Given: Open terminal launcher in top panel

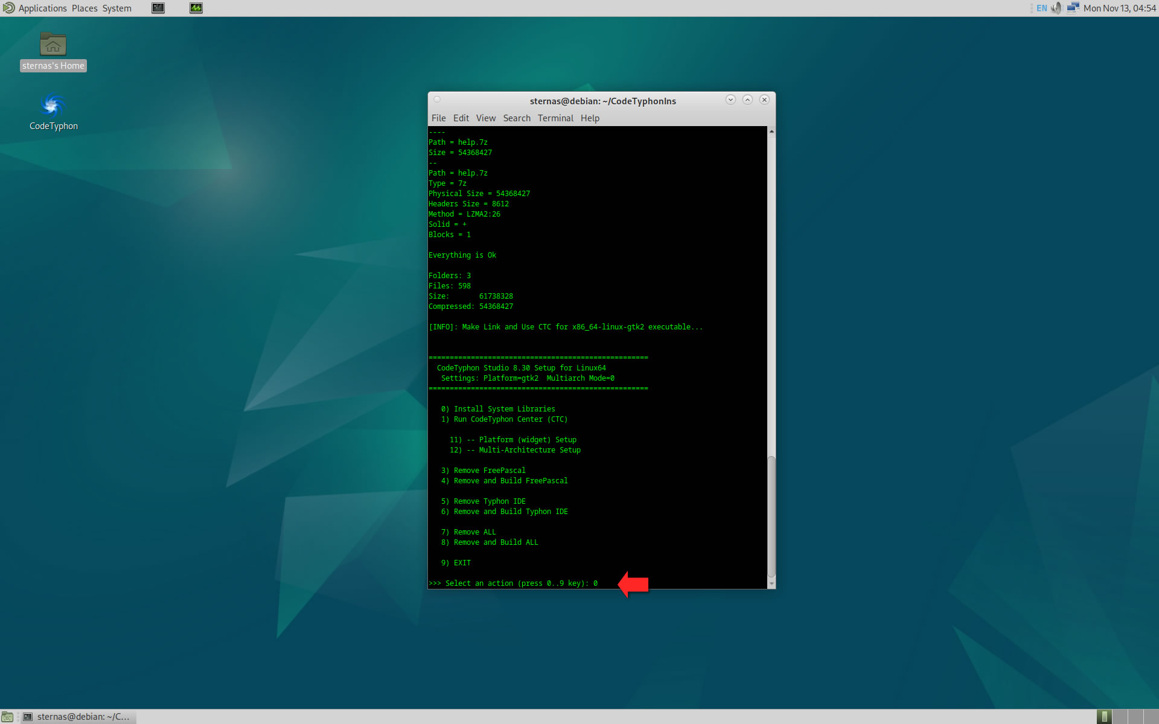Looking at the screenshot, I should pos(158,8).
